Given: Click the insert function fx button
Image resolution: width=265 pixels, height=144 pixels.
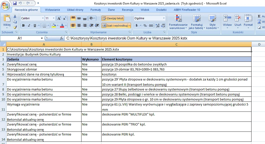Looking at the screenshot, I should pos(61,38).
